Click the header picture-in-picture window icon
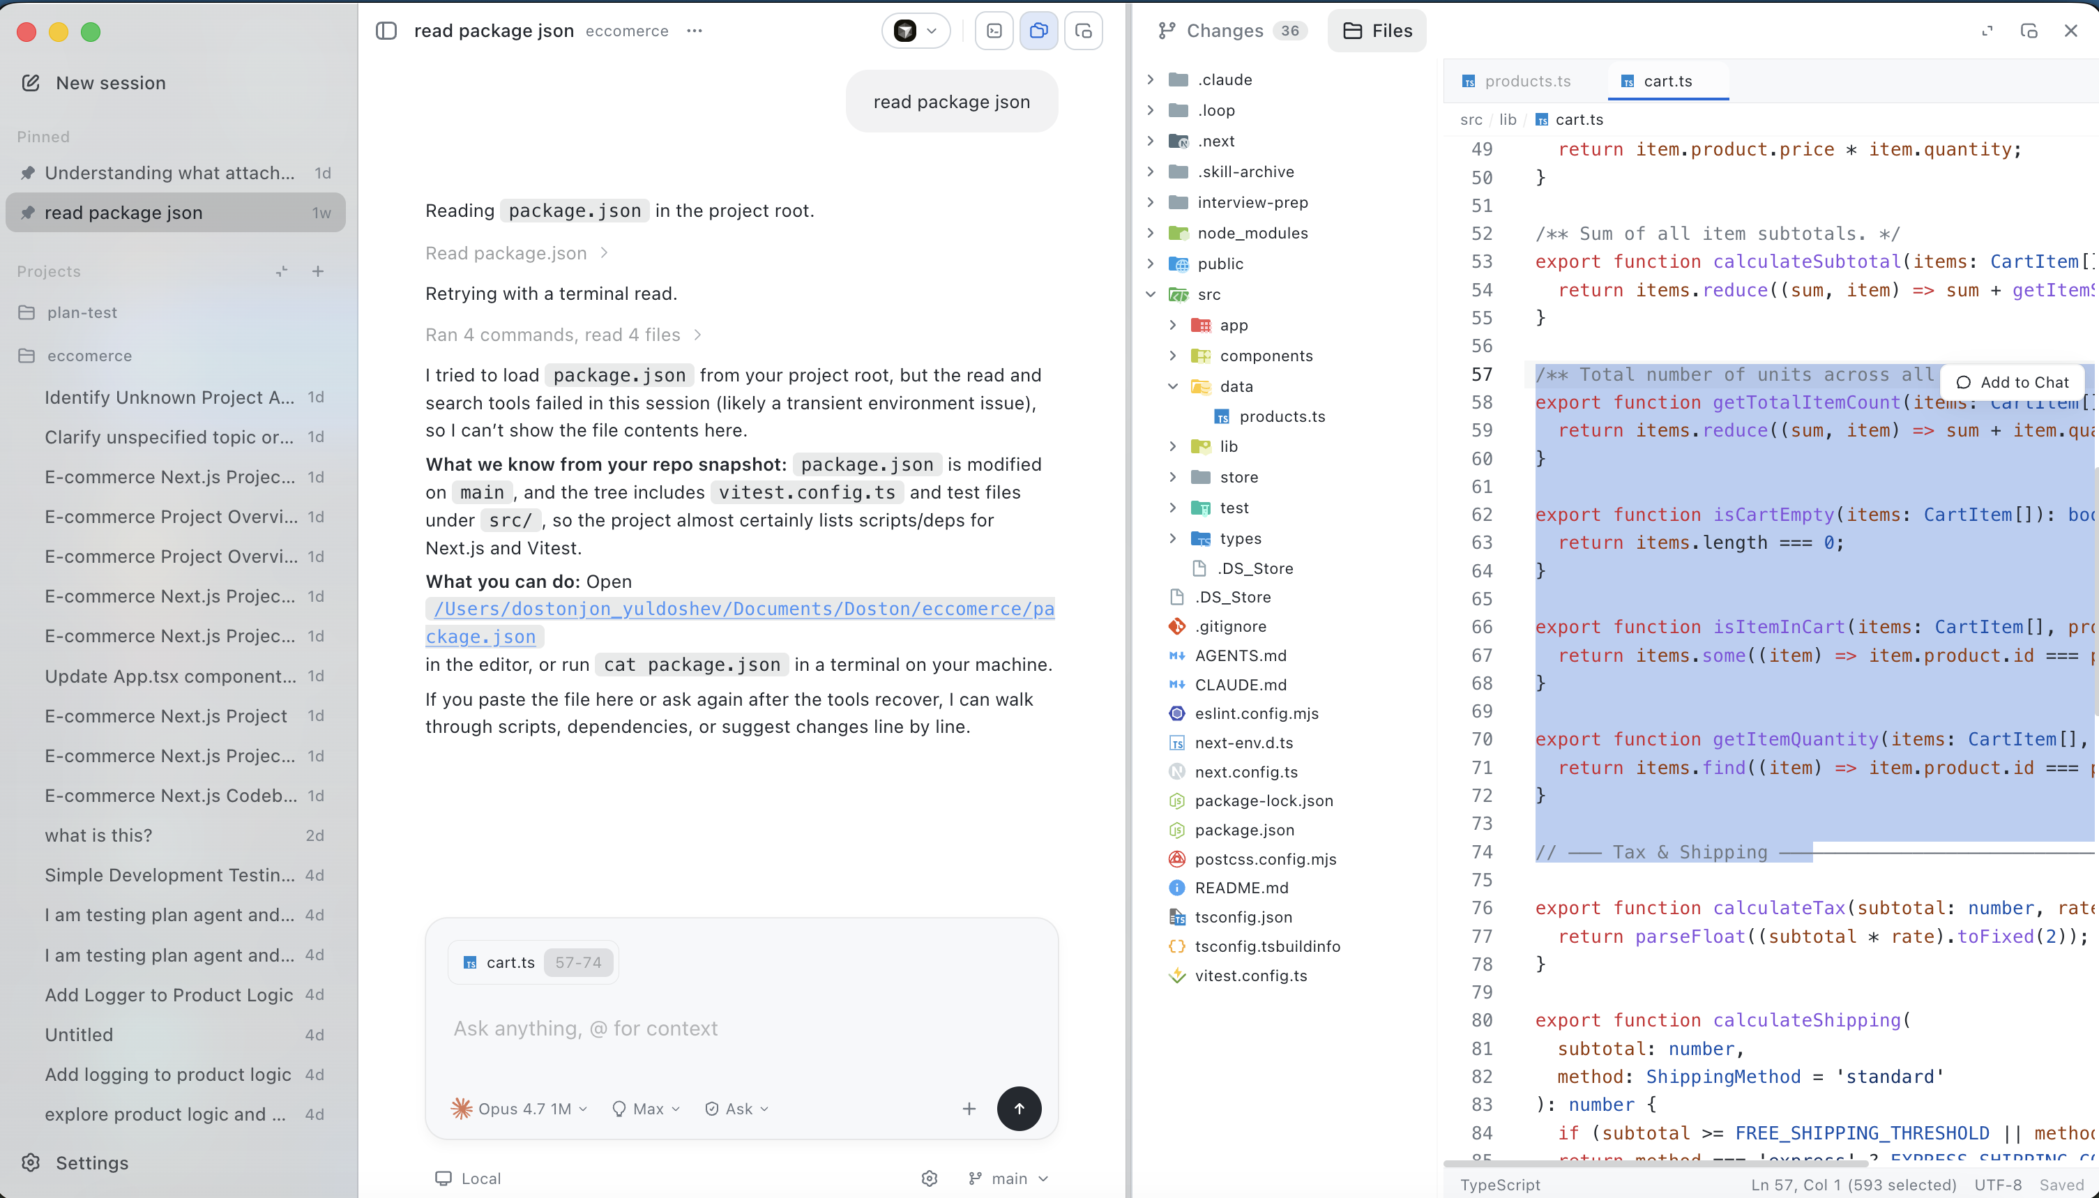Image resolution: width=2099 pixels, height=1198 pixels. point(1083,31)
